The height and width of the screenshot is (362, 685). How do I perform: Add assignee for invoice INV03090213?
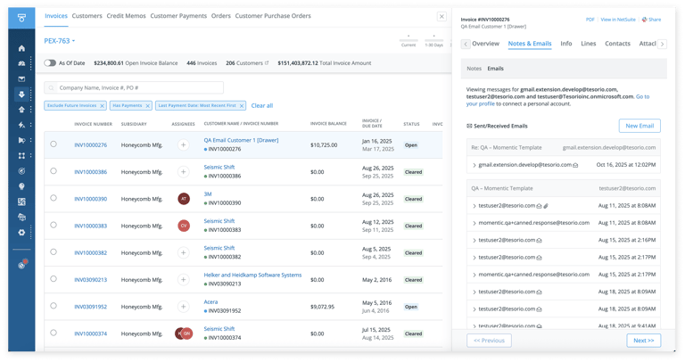coord(184,279)
